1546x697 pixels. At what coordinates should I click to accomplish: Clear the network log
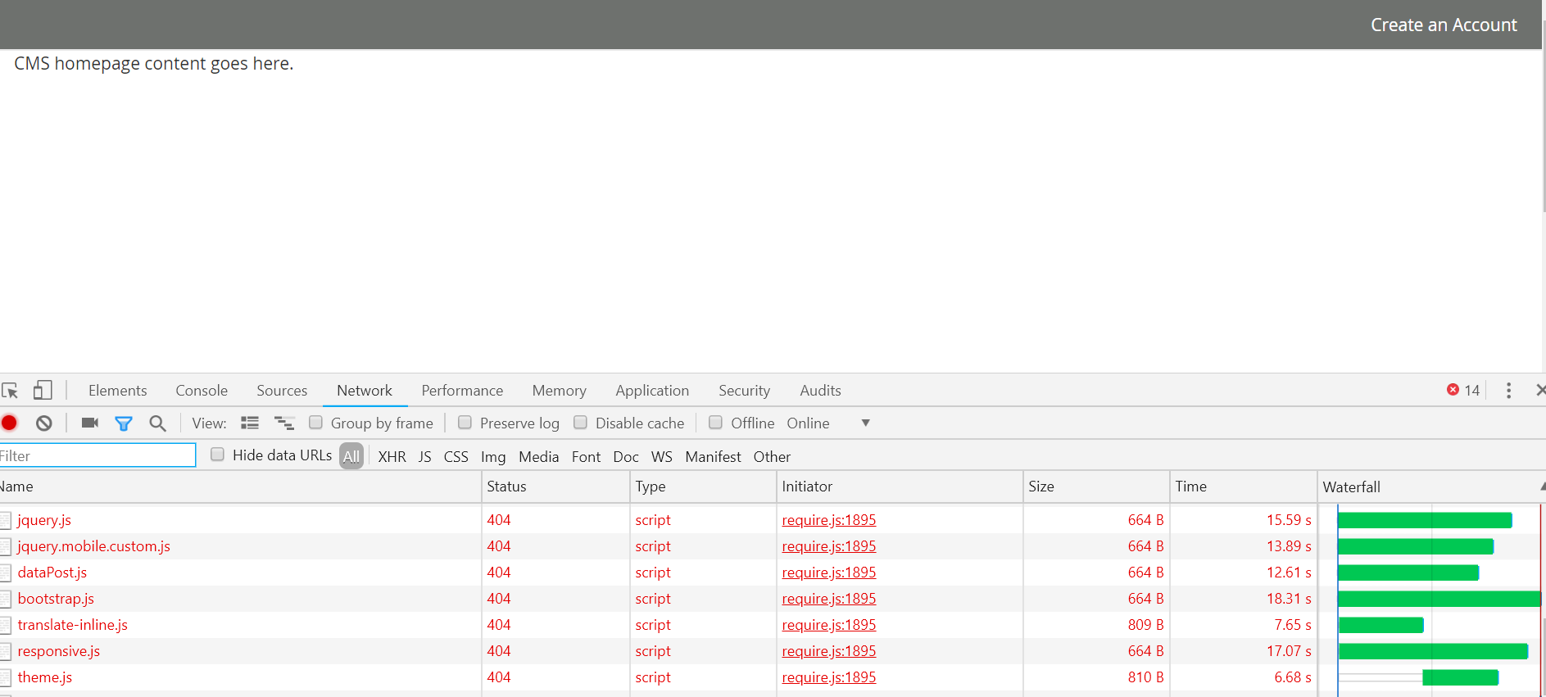[44, 423]
